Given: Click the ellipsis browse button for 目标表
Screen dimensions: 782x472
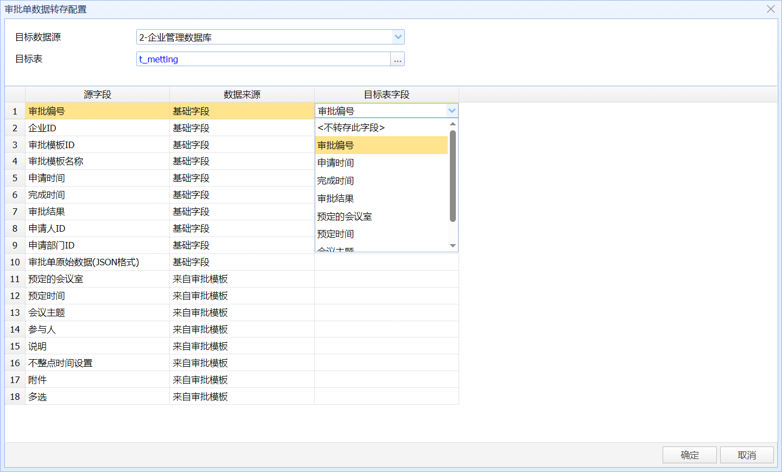Looking at the screenshot, I should 398,59.
